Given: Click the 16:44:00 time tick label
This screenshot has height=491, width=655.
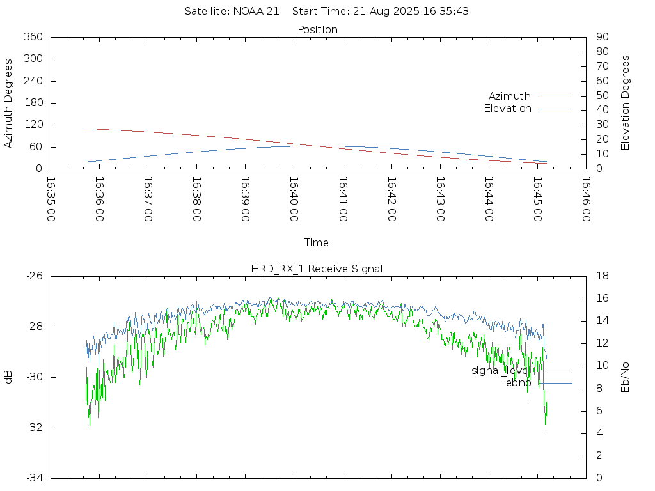Looking at the screenshot, I should (489, 199).
